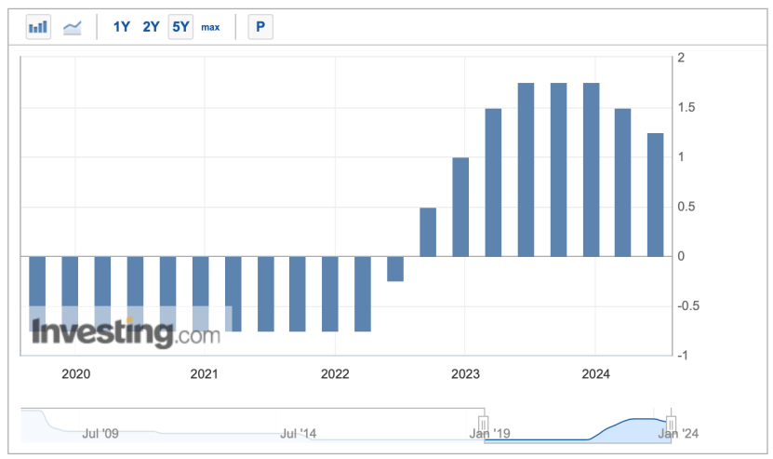Click the P button in toolbar
Screen dimensions: 773x459
click(x=260, y=27)
